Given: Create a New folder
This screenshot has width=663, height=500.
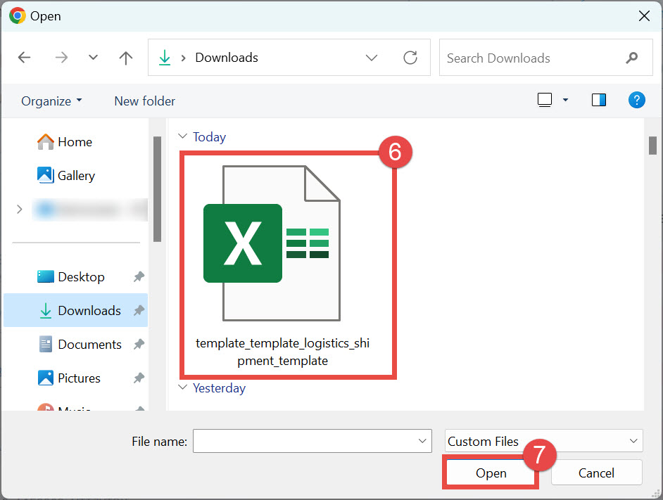Looking at the screenshot, I should (x=144, y=101).
